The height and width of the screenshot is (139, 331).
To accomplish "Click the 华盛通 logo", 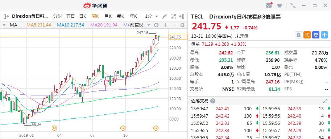I will click(95, 5).
